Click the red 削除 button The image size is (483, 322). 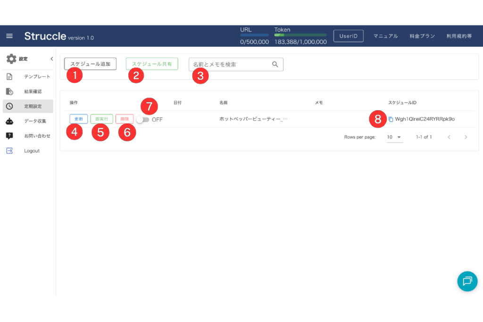click(125, 119)
